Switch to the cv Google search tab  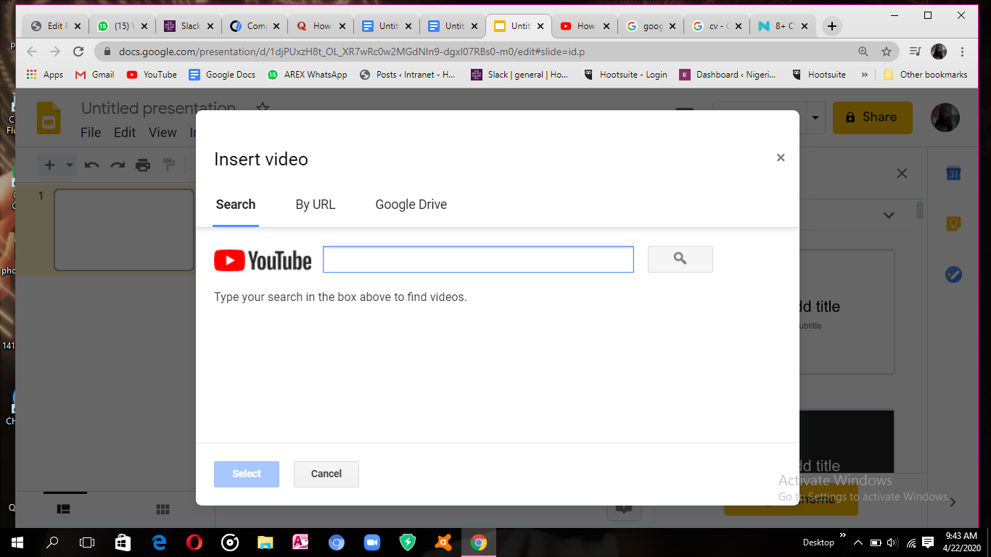(x=717, y=26)
